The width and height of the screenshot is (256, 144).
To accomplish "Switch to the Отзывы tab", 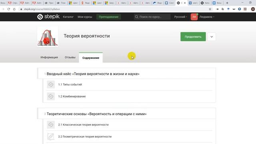I will pos(70,57).
